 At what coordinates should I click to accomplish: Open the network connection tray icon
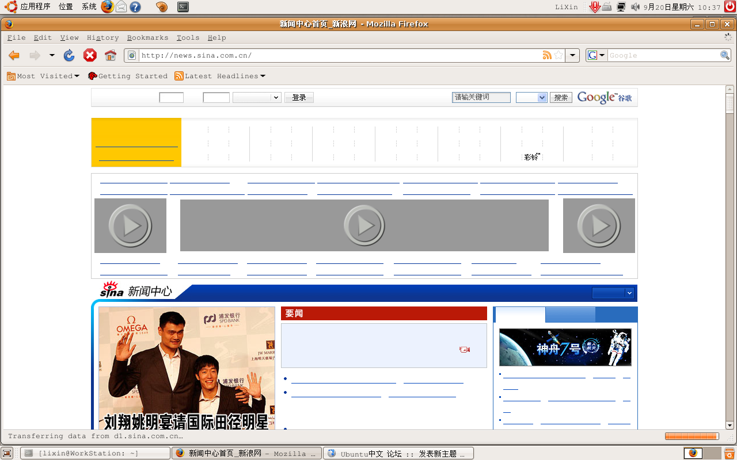coord(621,7)
